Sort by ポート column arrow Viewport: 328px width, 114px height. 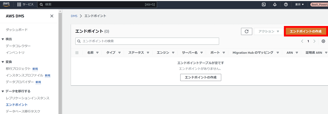tap(223, 53)
